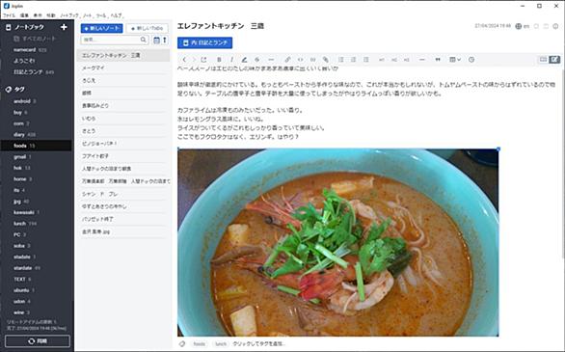This screenshot has height=352, width=565.
Task: Open the パンゼット修了 note
Action: point(123,219)
